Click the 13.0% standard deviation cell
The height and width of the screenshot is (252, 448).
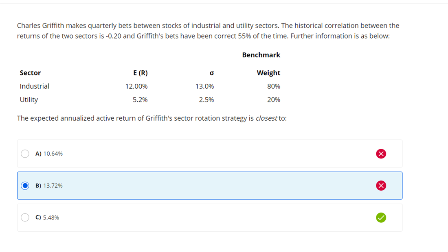click(x=204, y=86)
